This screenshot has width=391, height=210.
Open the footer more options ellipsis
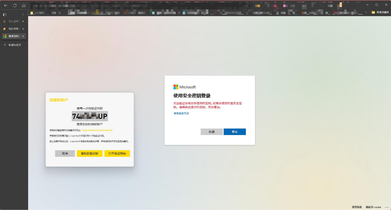[x=387, y=207]
